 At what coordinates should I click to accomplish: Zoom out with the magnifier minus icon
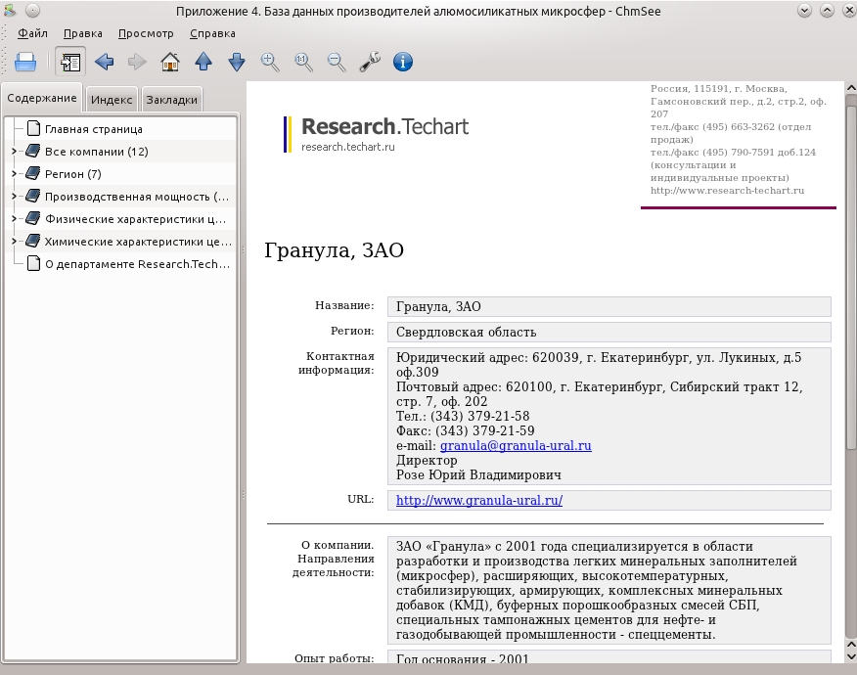coord(337,62)
